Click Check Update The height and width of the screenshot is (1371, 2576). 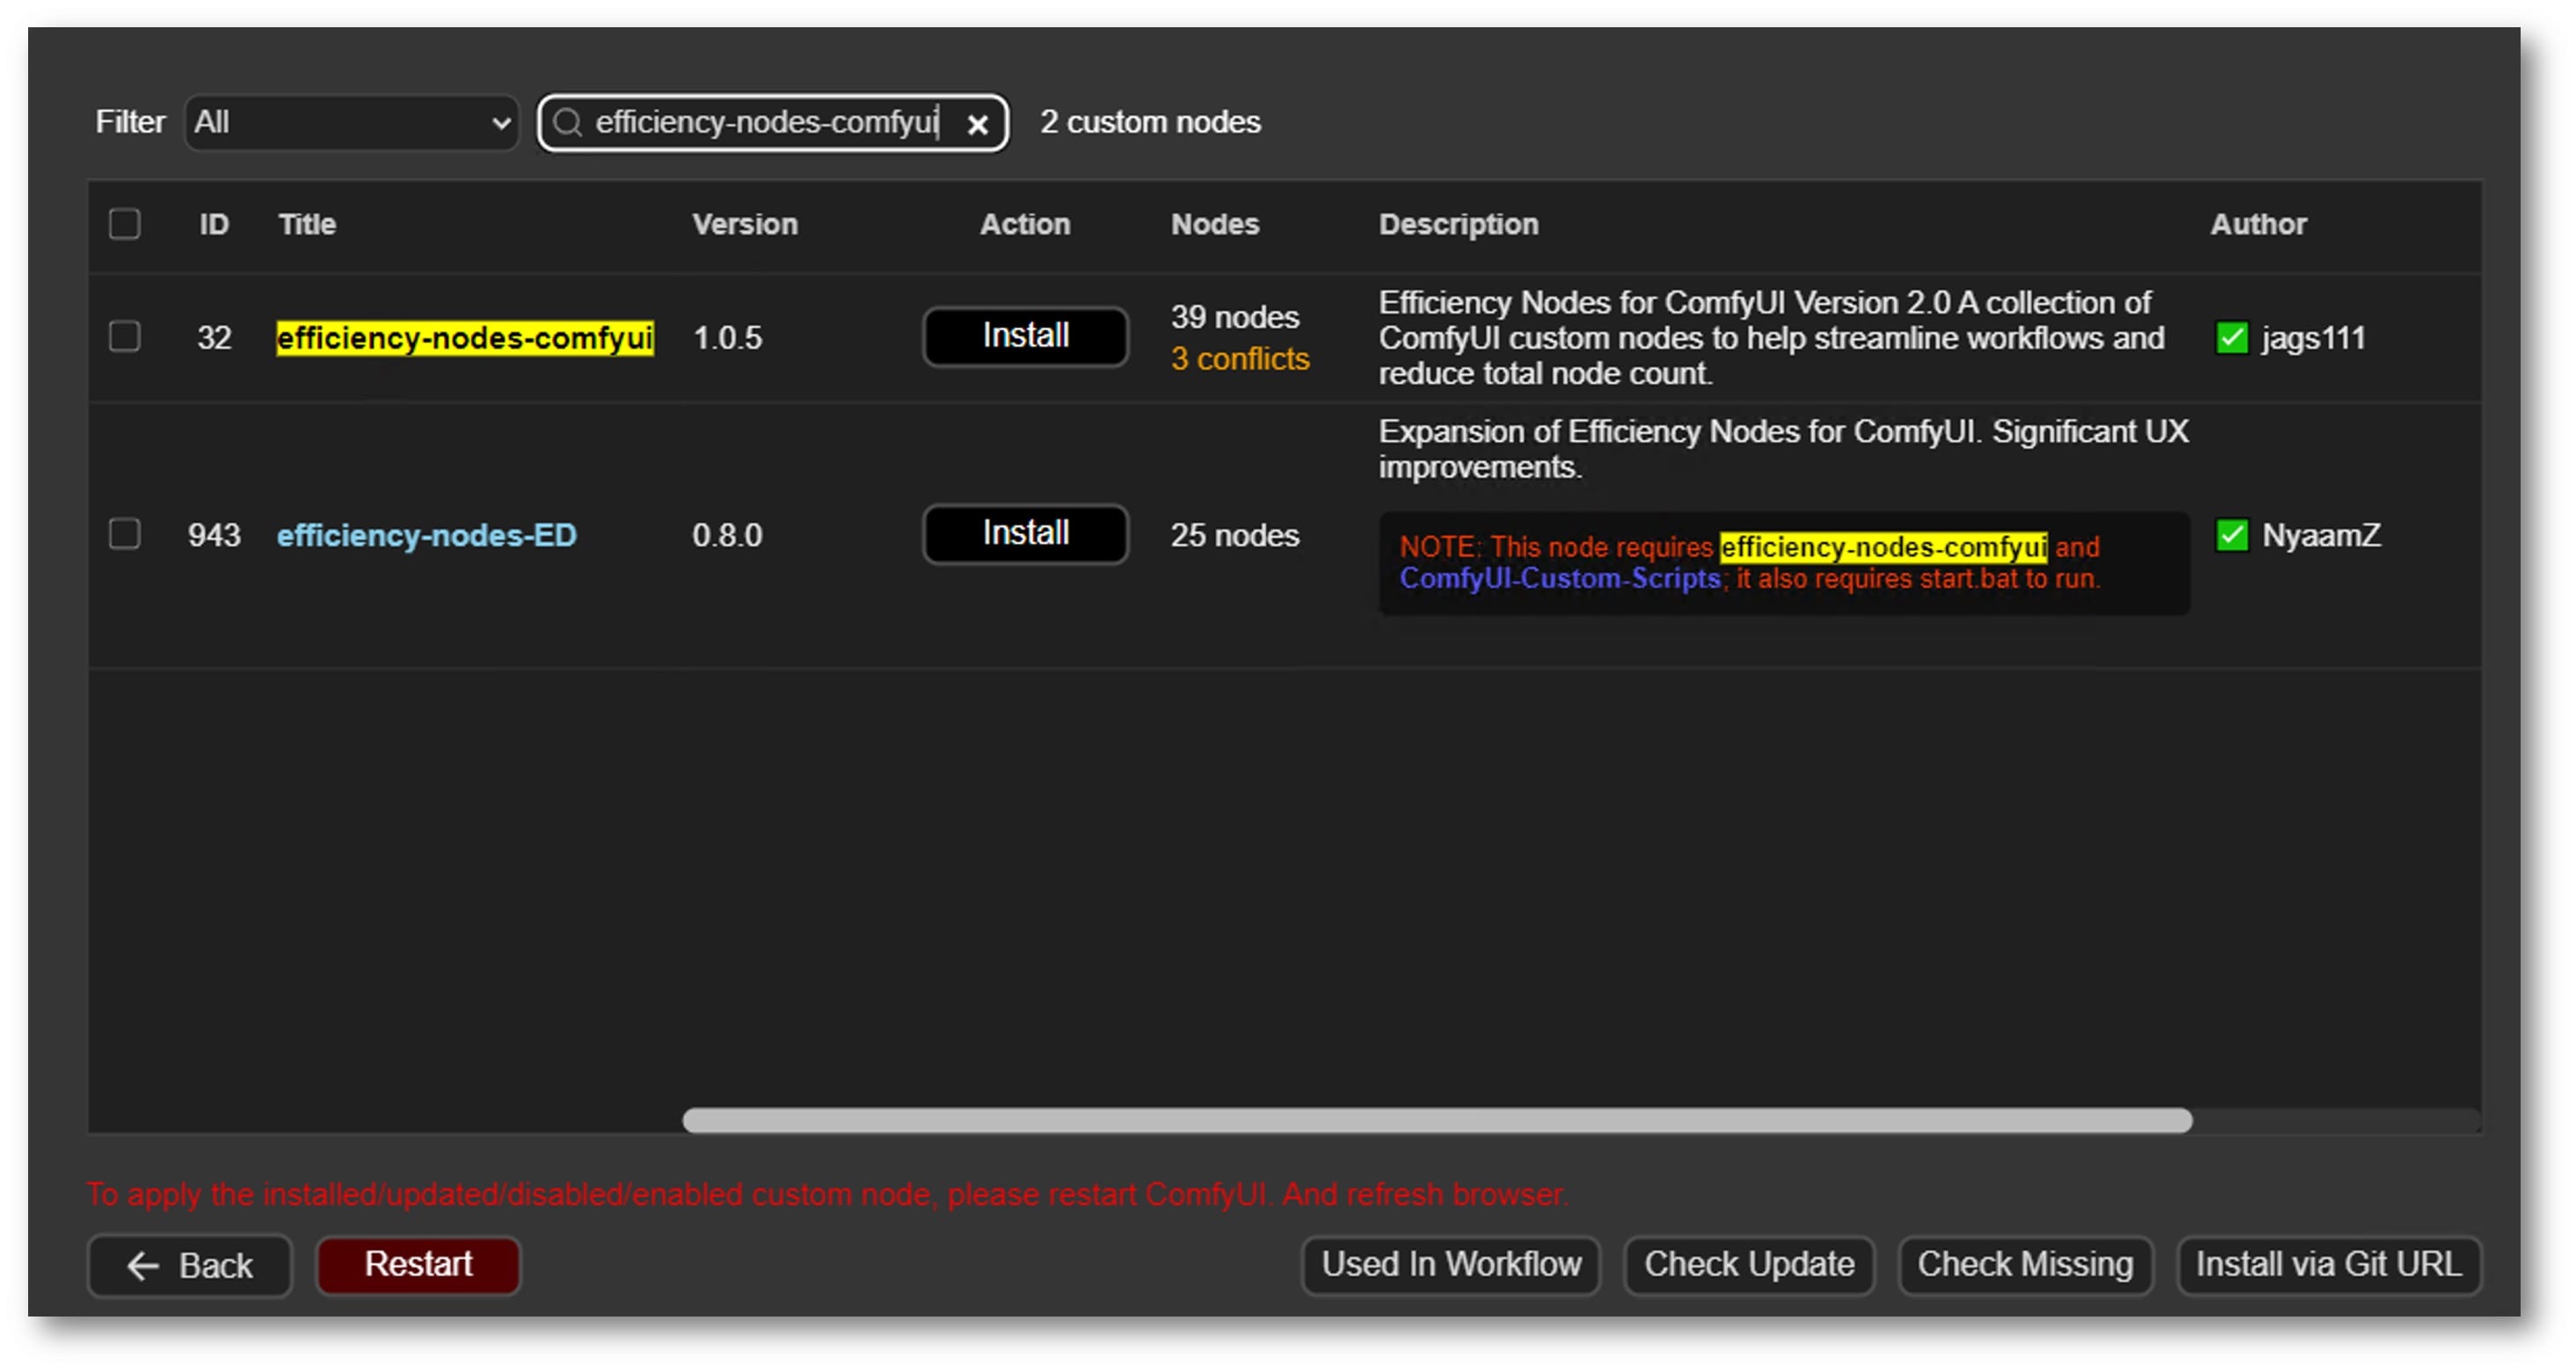point(1749,1265)
